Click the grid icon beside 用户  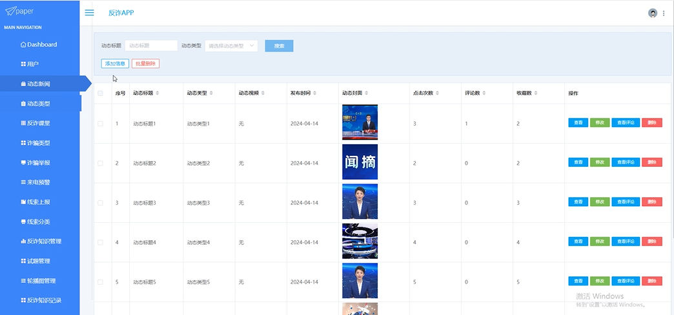(x=23, y=64)
